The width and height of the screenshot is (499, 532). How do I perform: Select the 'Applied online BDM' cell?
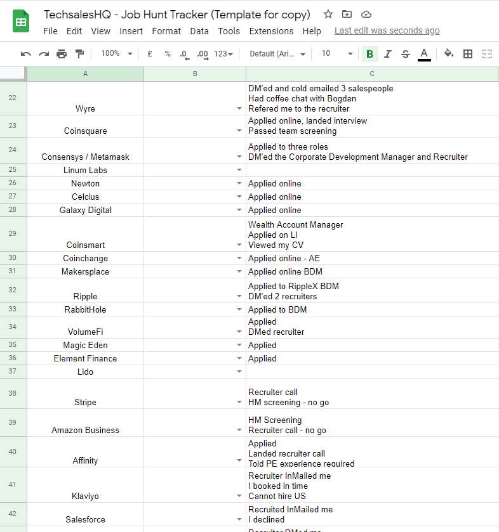[x=372, y=271]
